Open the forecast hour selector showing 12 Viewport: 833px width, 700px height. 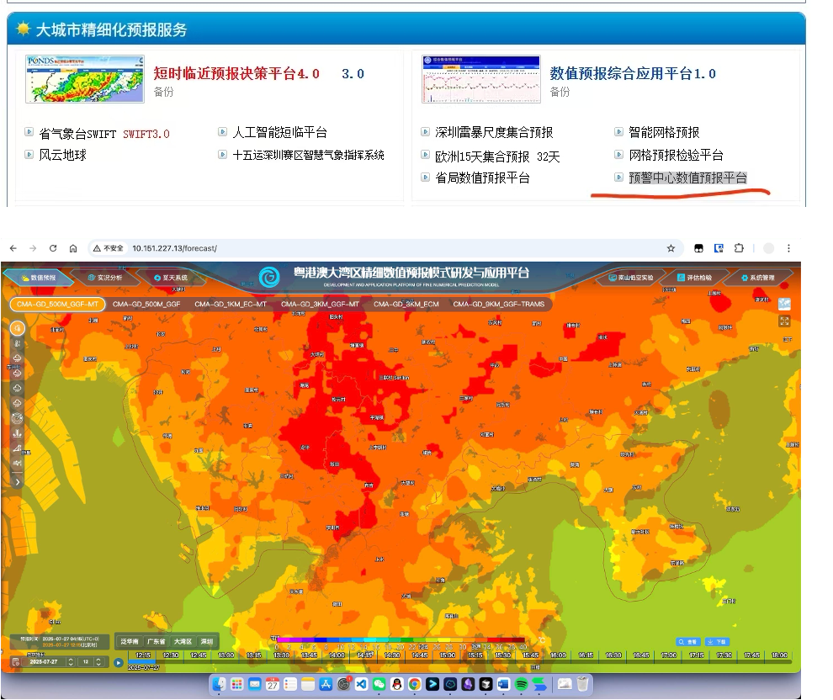(x=85, y=662)
